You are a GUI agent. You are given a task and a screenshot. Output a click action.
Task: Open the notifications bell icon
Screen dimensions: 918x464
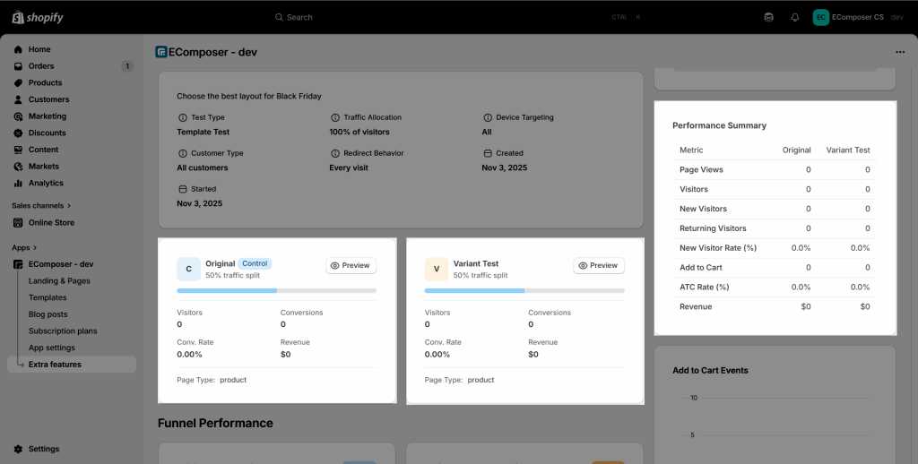[x=794, y=17]
